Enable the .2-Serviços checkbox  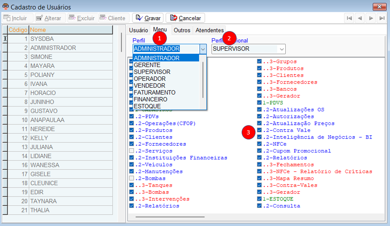coord(132,151)
